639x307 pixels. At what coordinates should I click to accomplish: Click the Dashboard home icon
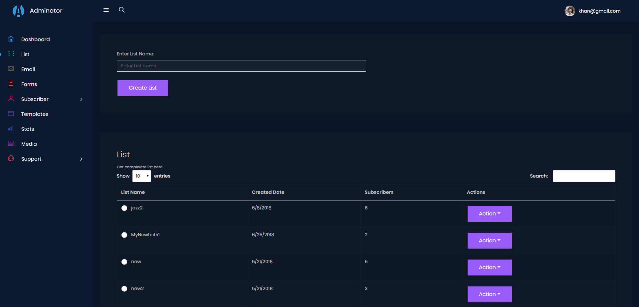11,39
